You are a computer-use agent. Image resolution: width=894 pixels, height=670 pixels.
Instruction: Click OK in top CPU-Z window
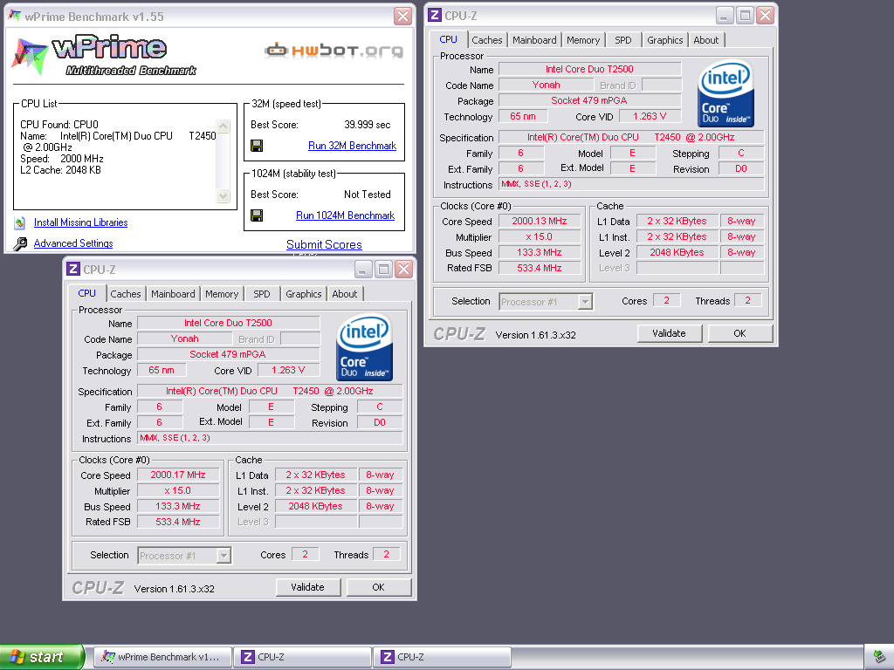pyautogui.click(x=739, y=333)
